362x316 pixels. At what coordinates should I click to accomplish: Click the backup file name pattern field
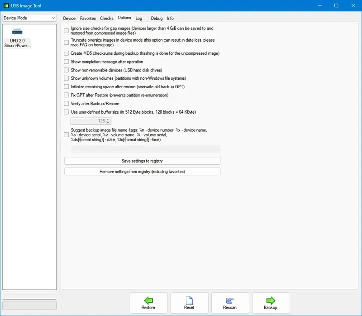(146, 149)
